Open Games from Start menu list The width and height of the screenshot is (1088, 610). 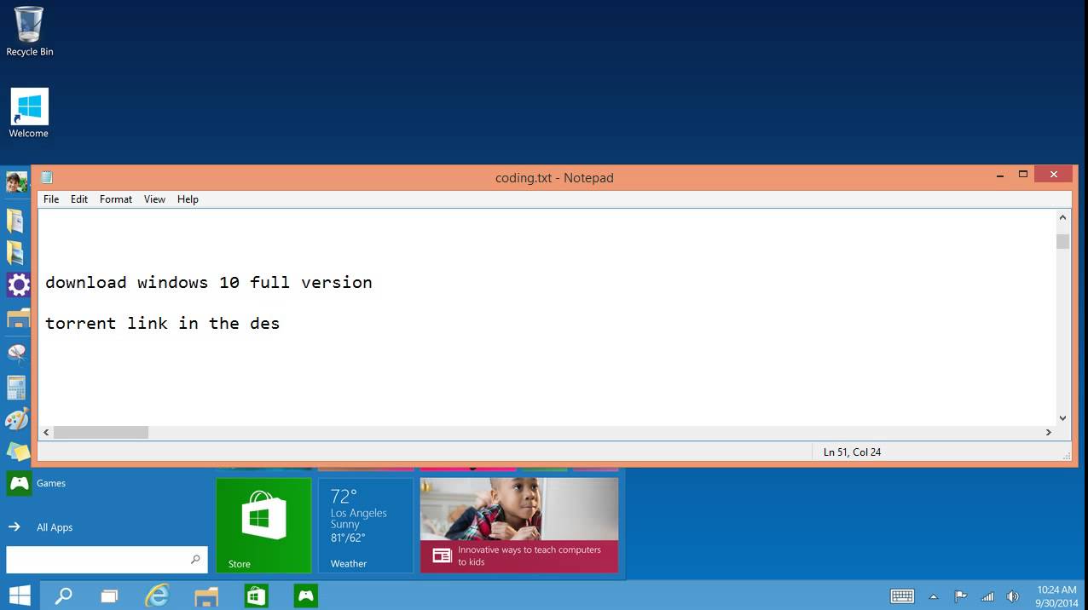(x=37, y=483)
